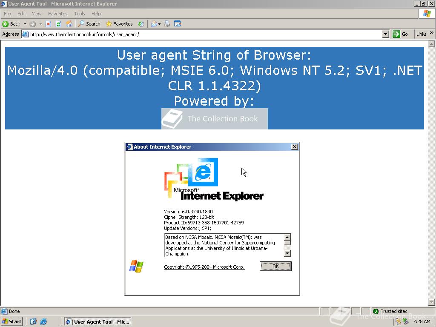
Task: Open the Favorites menu
Action: [x=57, y=14]
